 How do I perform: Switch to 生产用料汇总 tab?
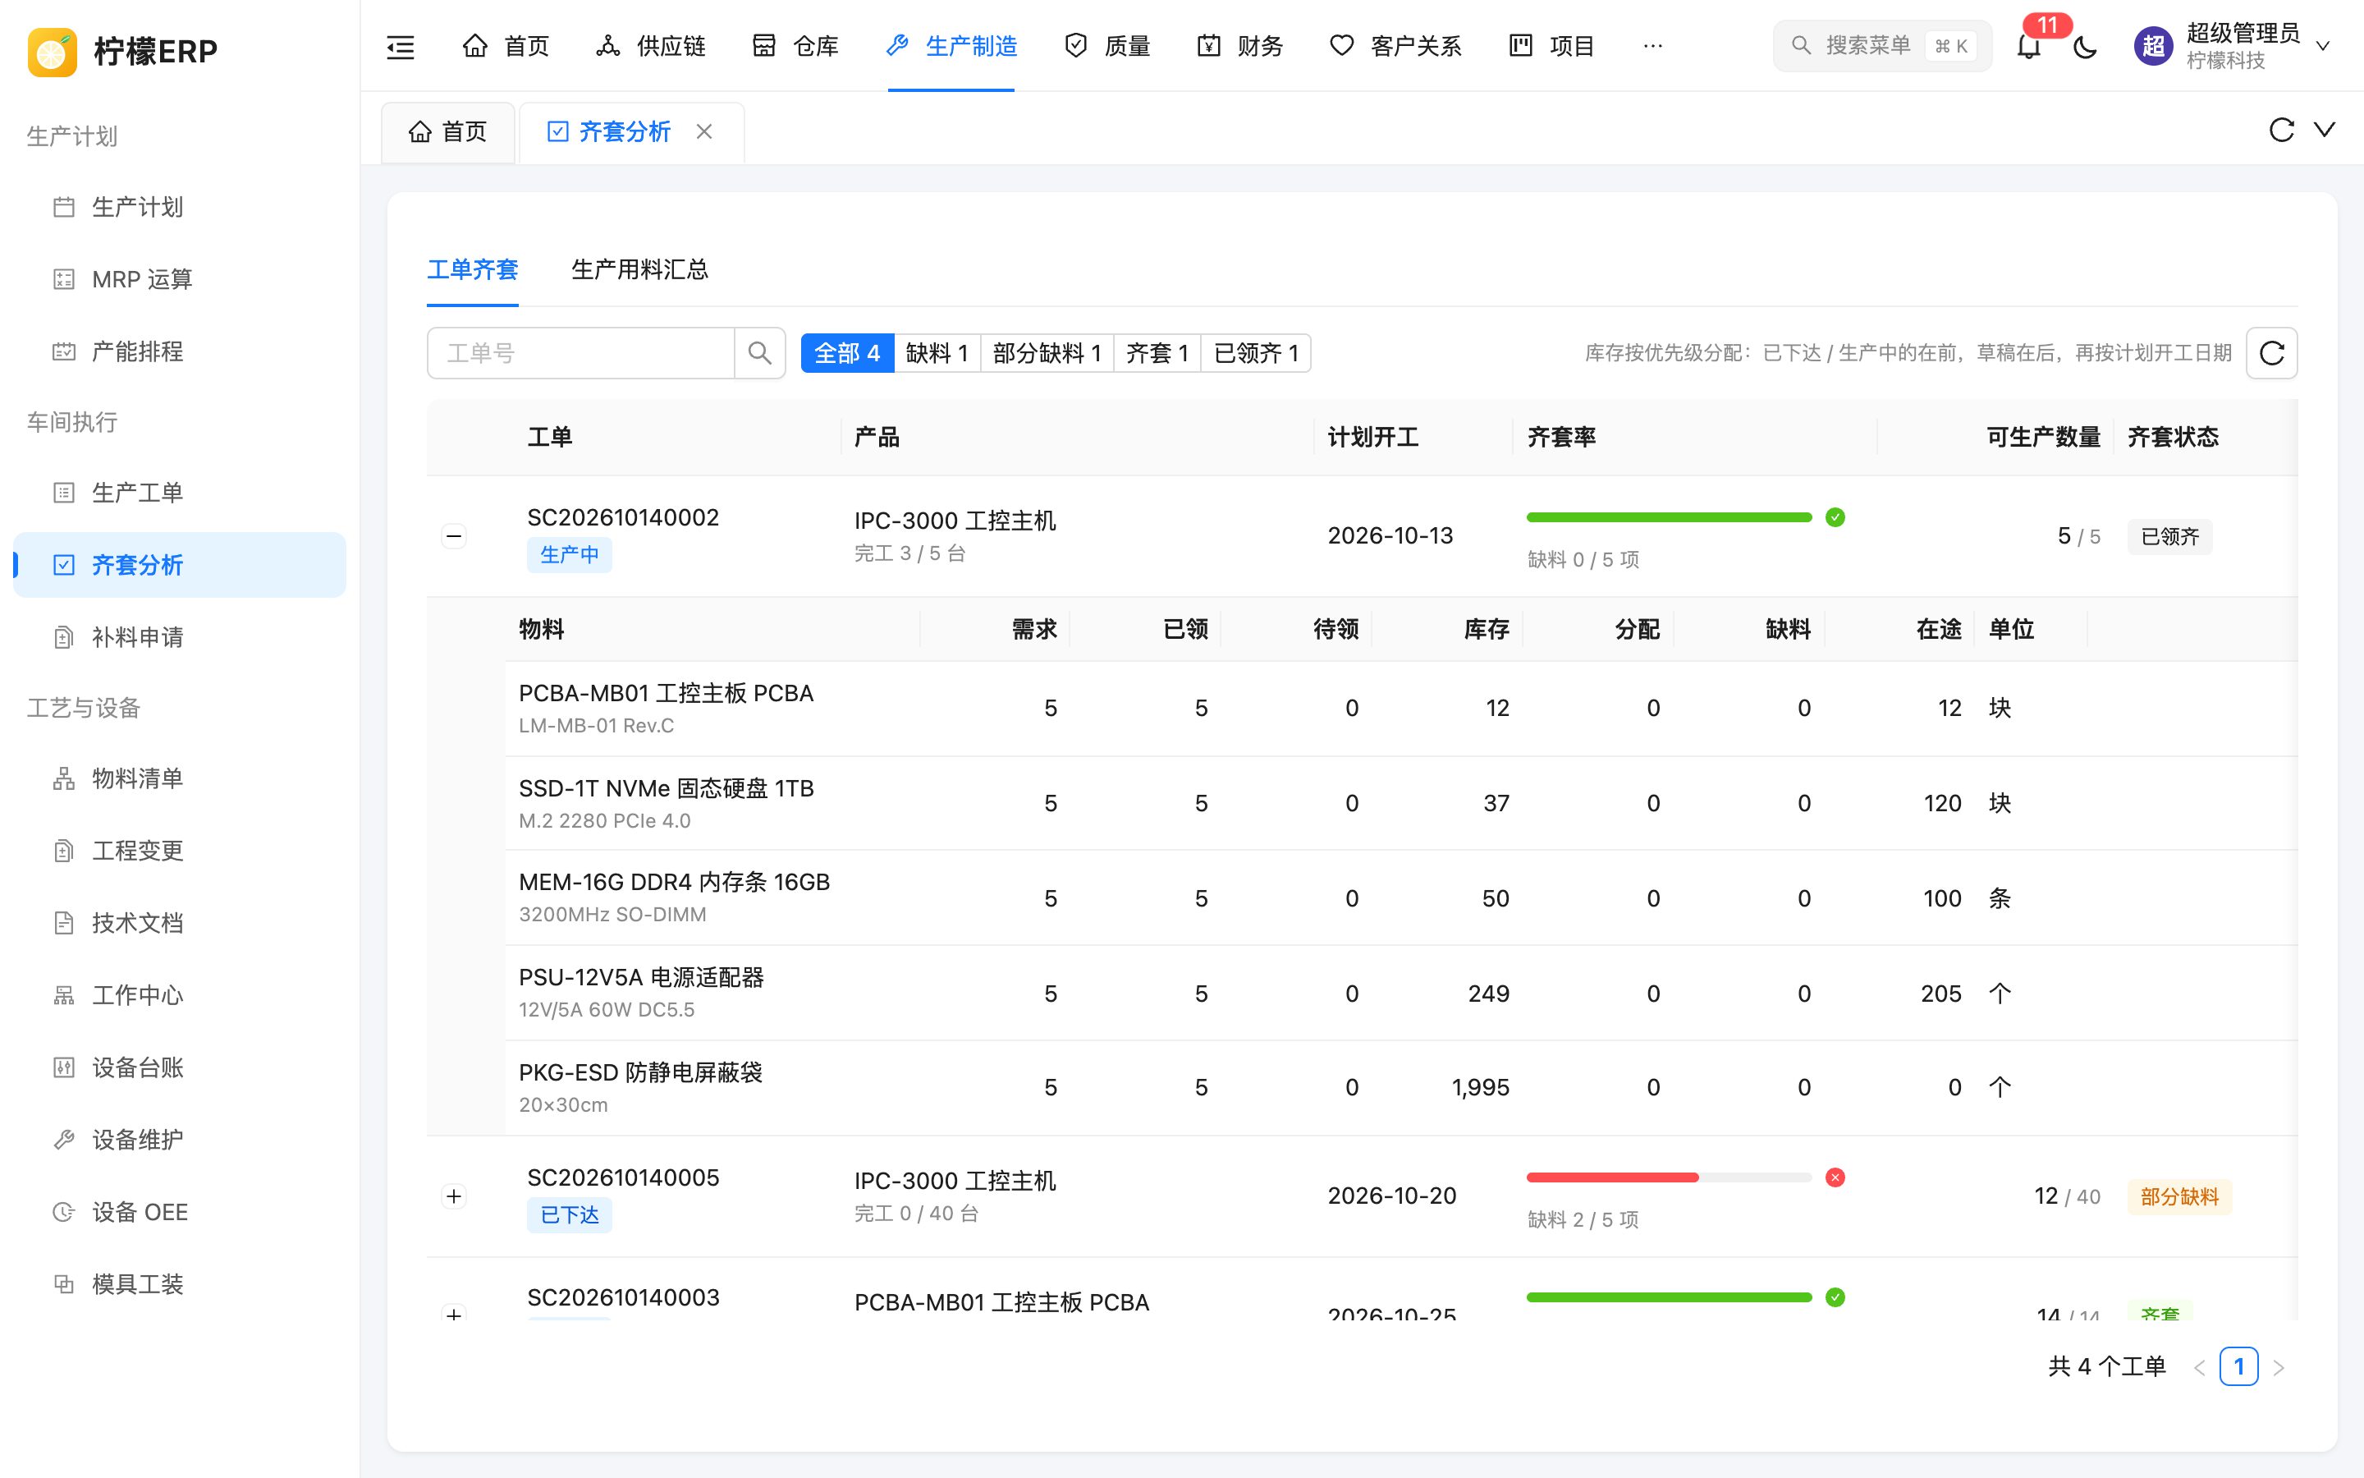tap(640, 270)
